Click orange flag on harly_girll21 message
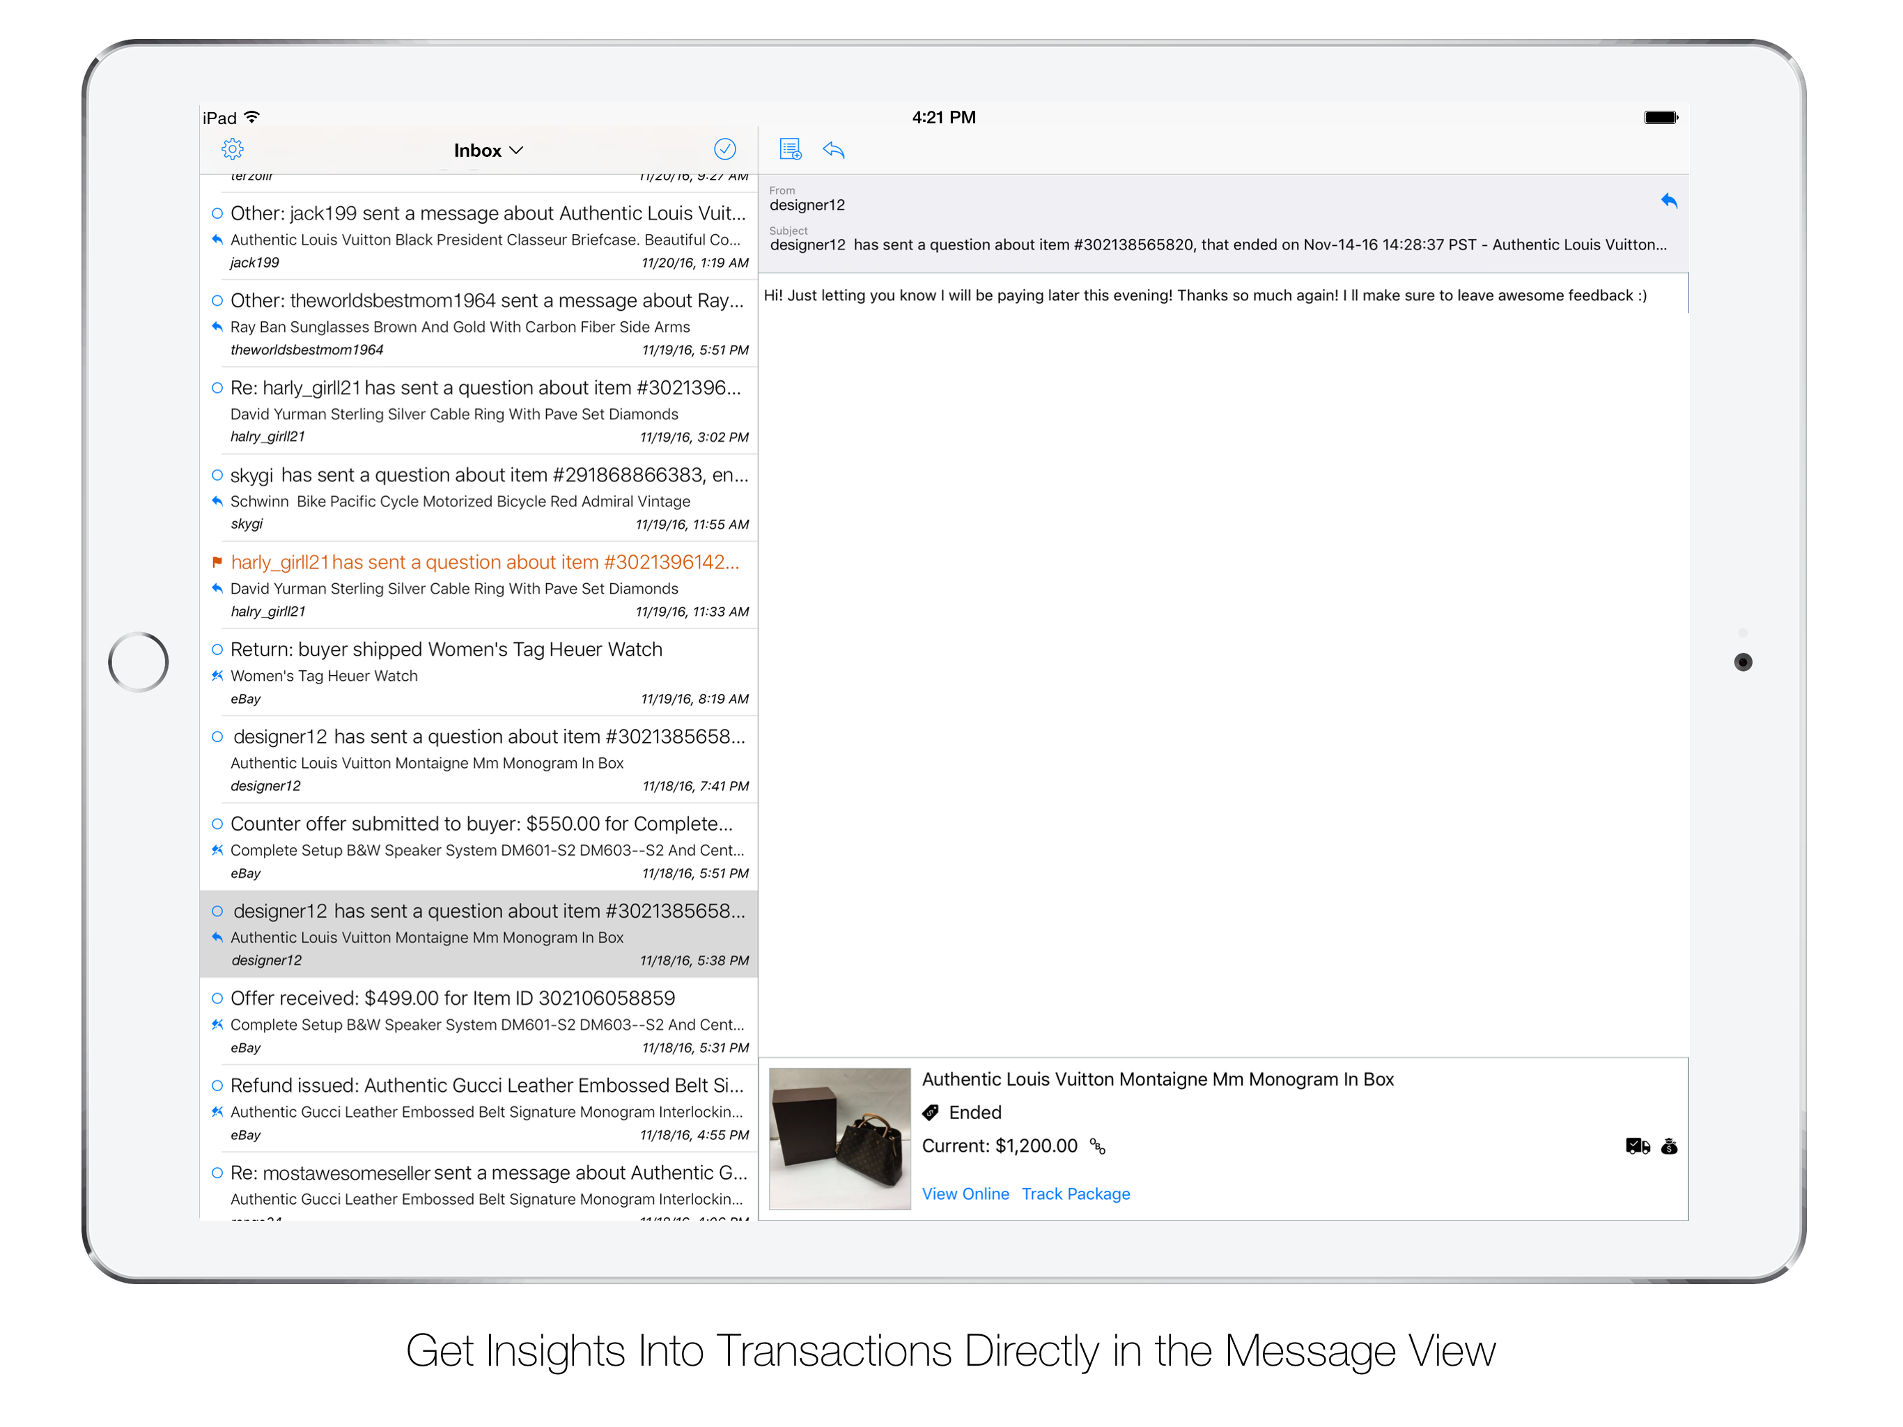Image resolution: width=1903 pixels, height=1427 pixels. click(217, 562)
